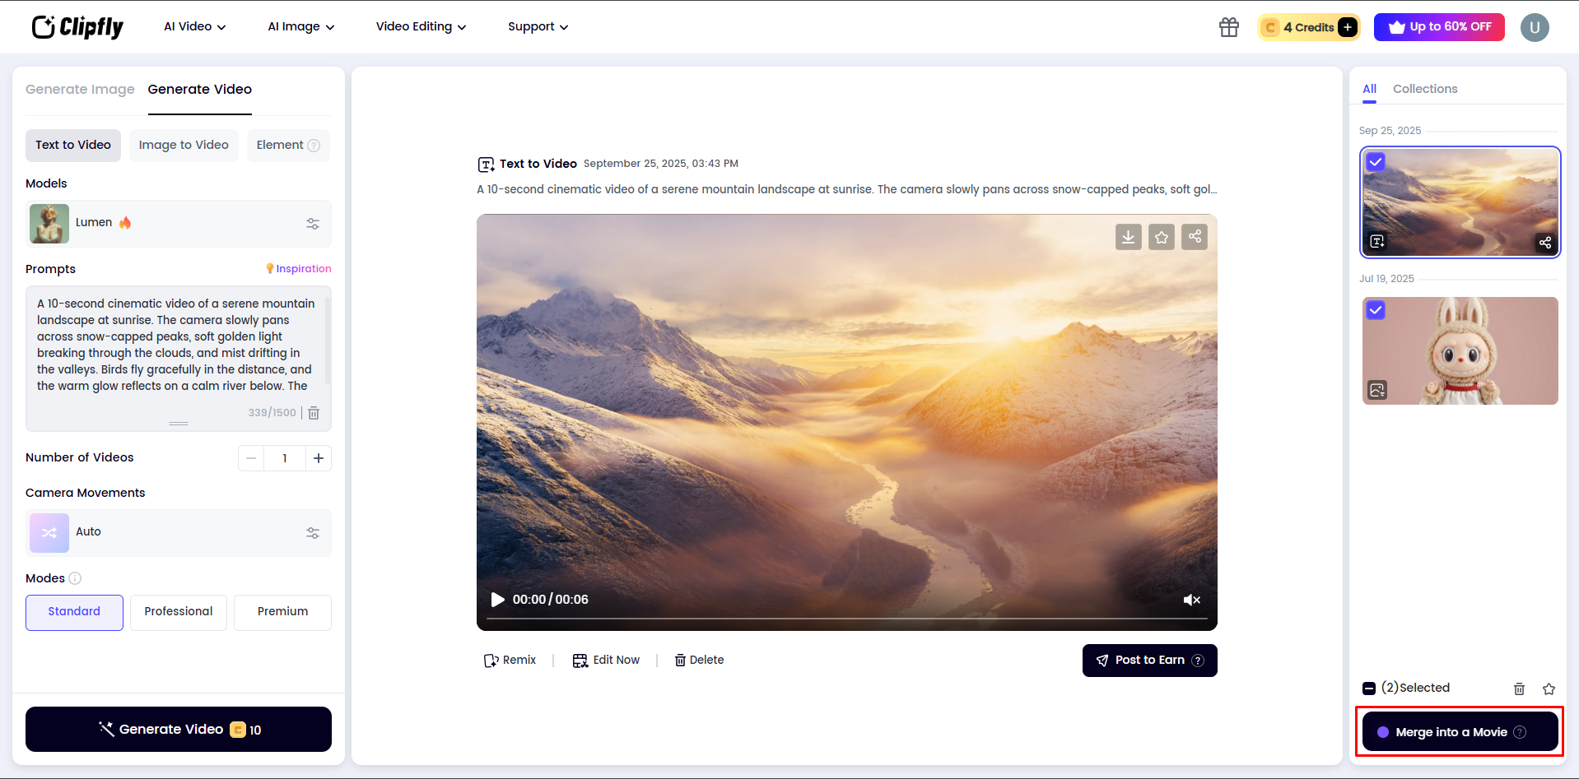This screenshot has width=1579, height=779.
Task: Open Camera Movements settings sliders
Action: pyautogui.click(x=313, y=532)
